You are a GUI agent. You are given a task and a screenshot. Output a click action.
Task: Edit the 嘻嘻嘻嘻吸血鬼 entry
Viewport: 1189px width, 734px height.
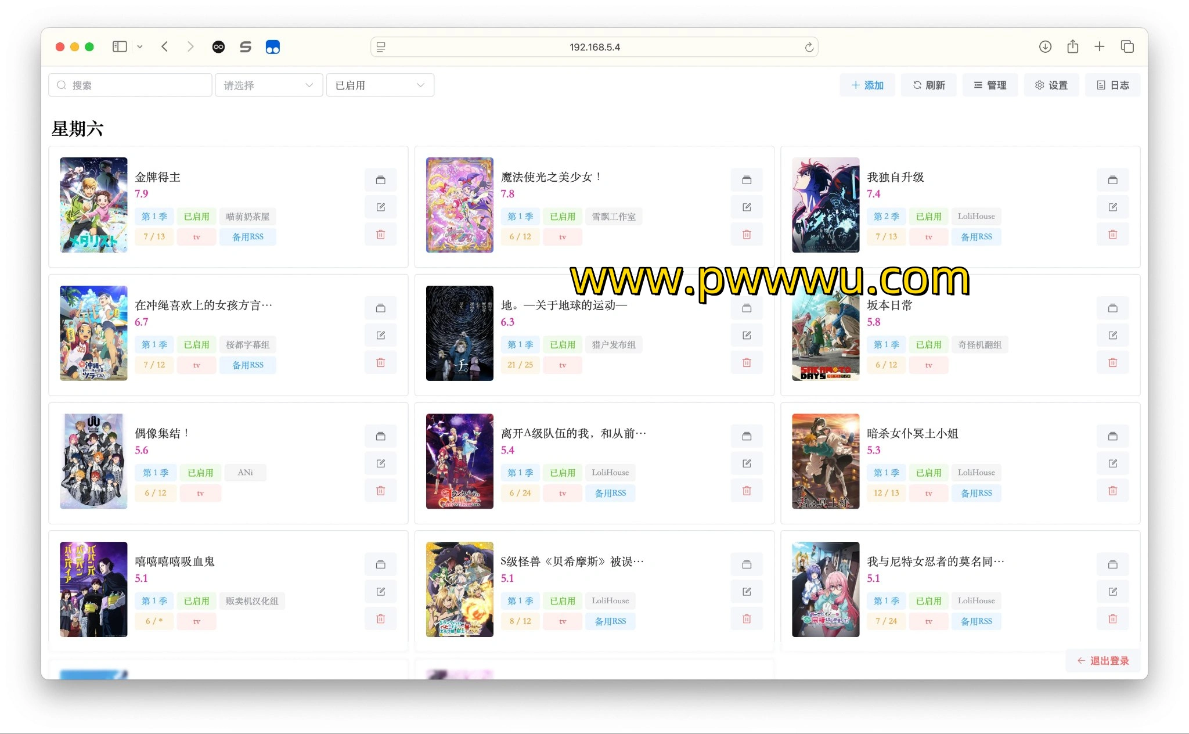[x=380, y=592]
